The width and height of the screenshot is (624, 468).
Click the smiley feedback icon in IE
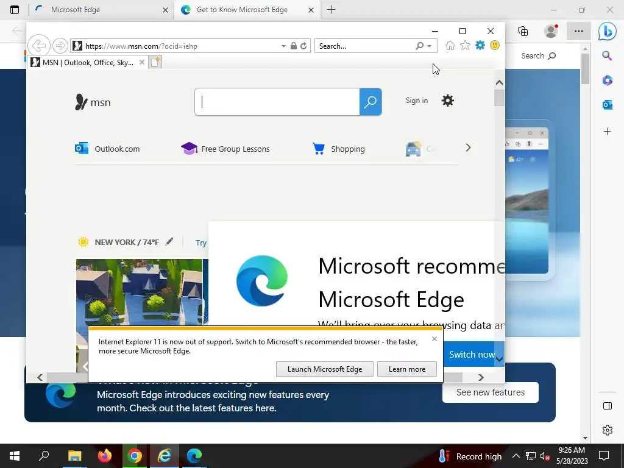tap(495, 45)
